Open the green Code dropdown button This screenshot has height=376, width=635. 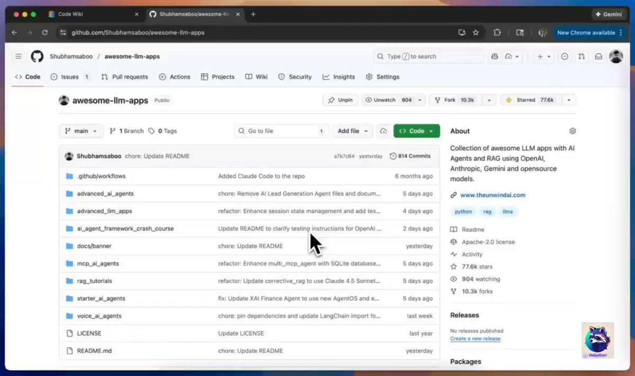point(416,131)
